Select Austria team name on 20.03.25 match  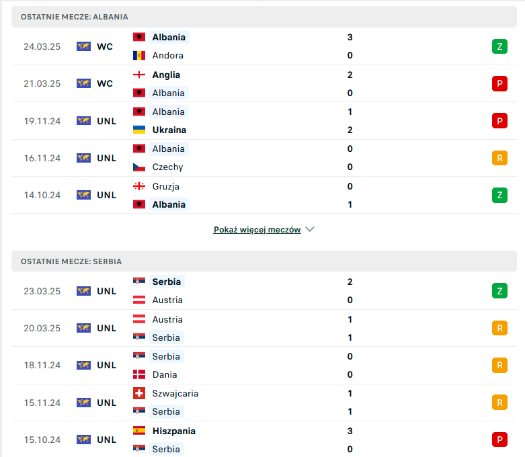click(167, 319)
